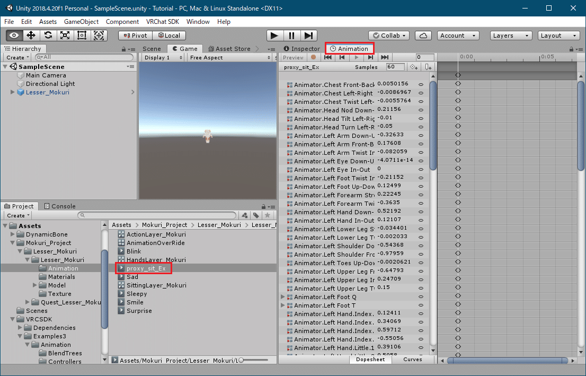Open the File menu
The width and height of the screenshot is (586, 376).
click(x=9, y=22)
